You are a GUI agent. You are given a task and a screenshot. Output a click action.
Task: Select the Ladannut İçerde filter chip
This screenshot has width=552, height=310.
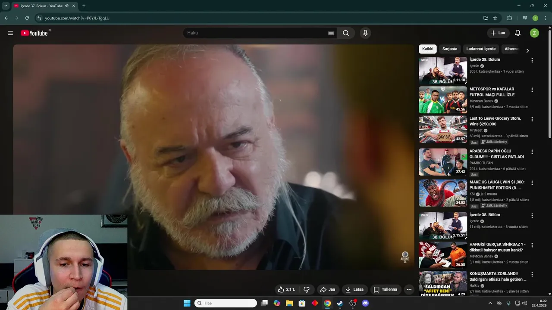[481, 49]
